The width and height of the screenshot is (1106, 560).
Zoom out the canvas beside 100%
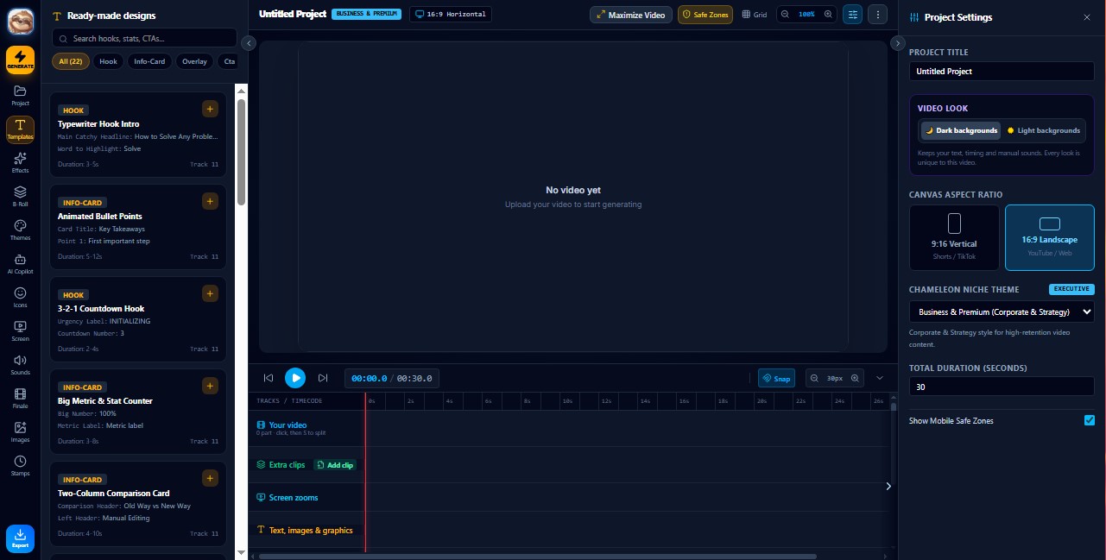point(784,15)
